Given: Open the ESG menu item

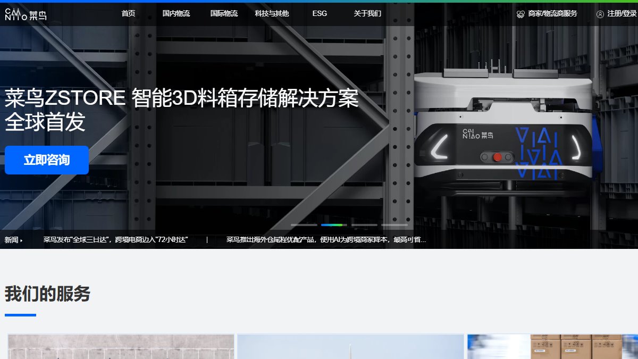Looking at the screenshot, I should pos(320,14).
